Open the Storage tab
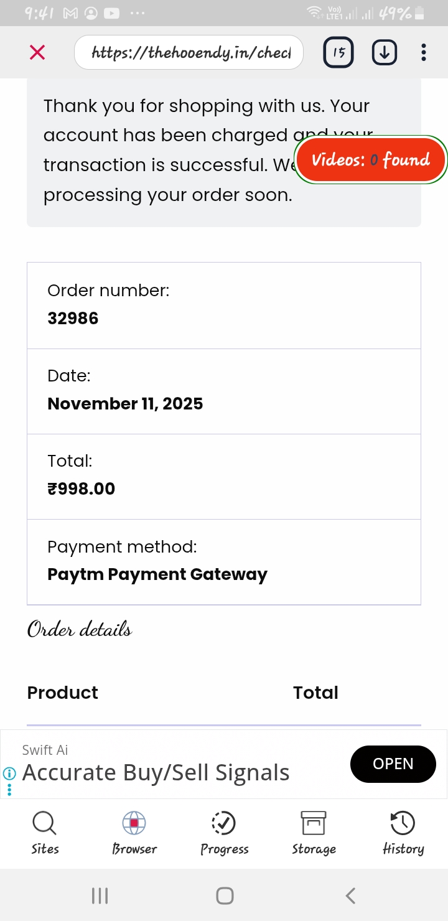Viewport: 448px width, 921px height. tap(314, 833)
